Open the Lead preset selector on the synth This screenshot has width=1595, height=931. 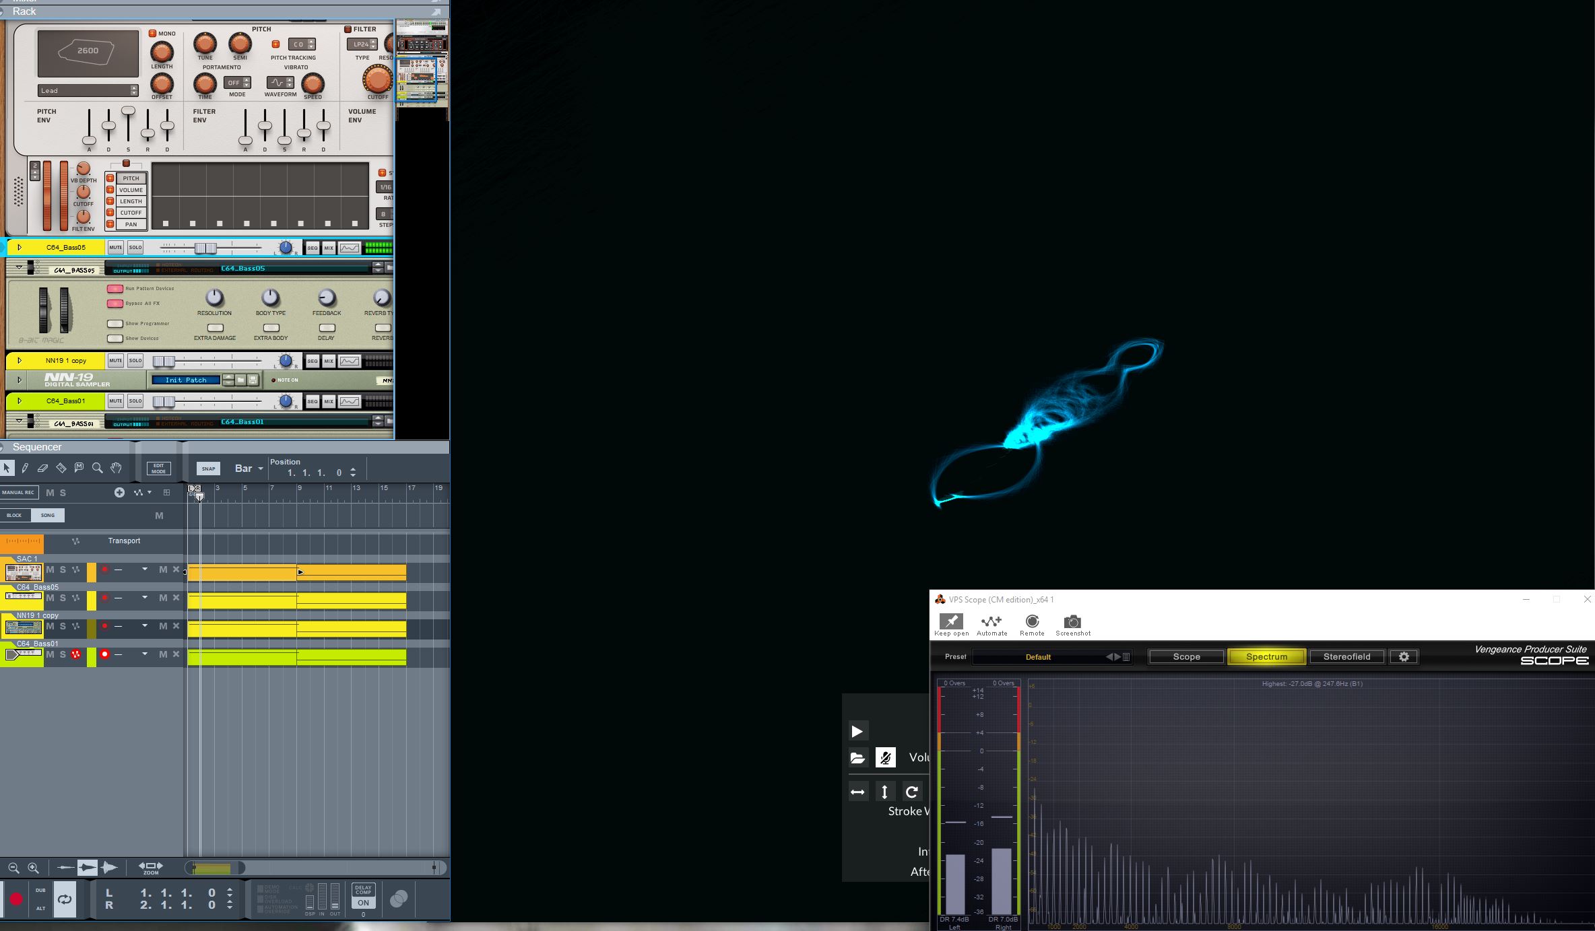(x=88, y=90)
